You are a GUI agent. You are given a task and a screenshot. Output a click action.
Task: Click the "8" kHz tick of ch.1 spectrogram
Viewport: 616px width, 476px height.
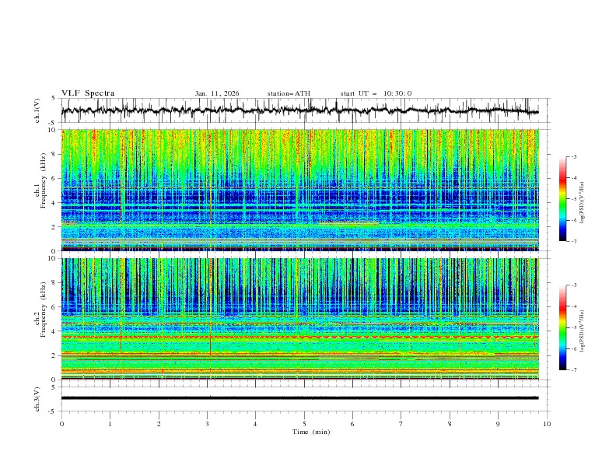click(54, 154)
